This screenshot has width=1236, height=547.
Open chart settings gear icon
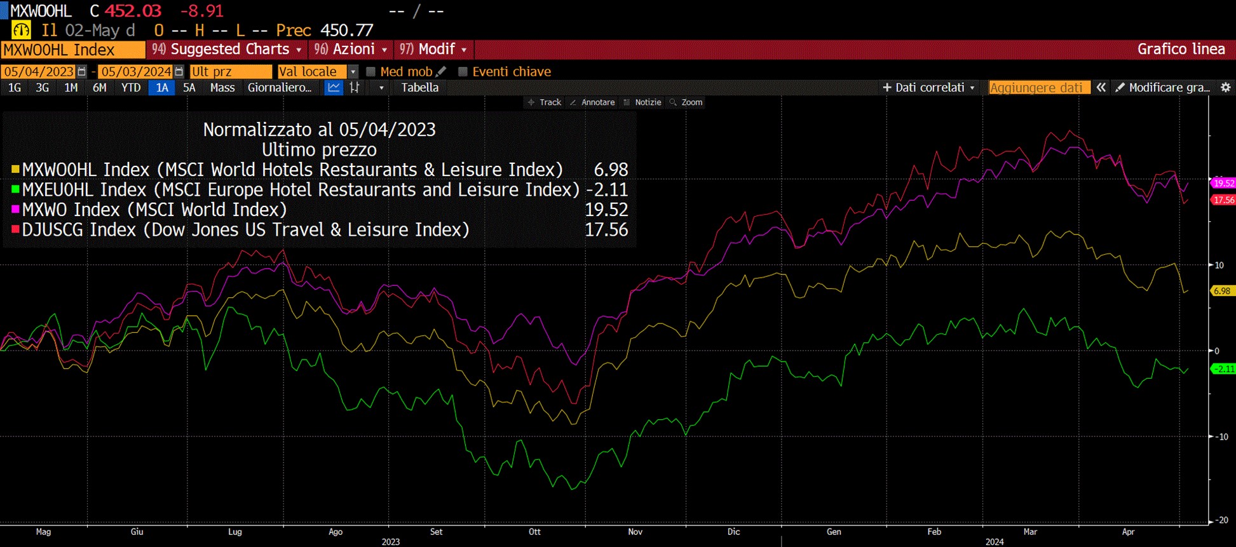click(1226, 88)
